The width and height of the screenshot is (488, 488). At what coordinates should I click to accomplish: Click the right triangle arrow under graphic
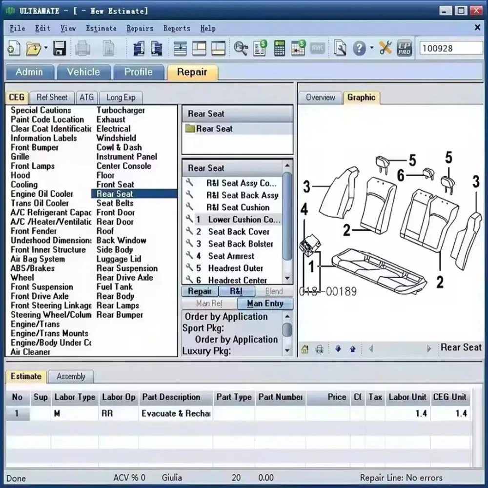point(429,349)
